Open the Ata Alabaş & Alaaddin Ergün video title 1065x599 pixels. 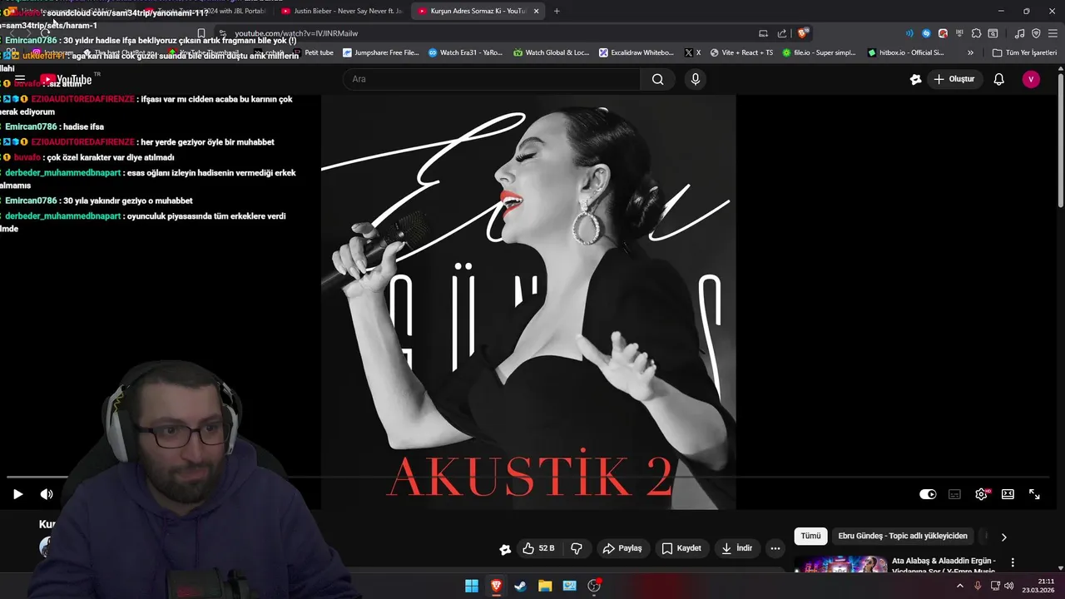944,566
